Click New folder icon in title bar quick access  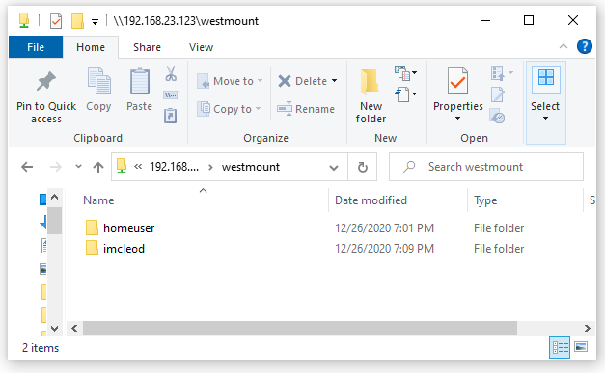(77, 21)
